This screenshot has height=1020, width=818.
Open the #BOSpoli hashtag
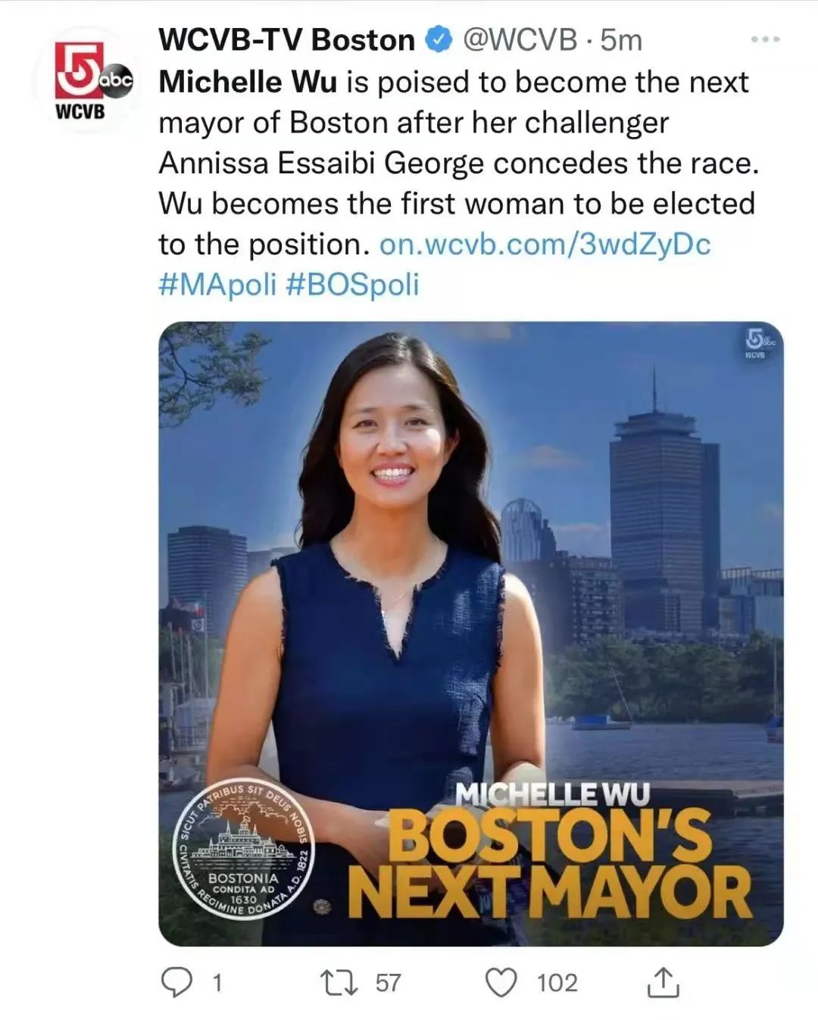coord(353,285)
